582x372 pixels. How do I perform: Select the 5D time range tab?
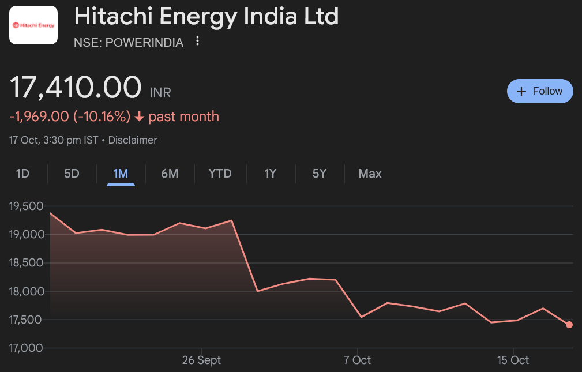pyautogui.click(x=72, y=174)
